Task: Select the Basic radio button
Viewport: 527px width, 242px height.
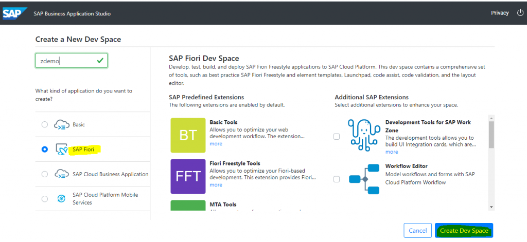Action: (45, 124)
